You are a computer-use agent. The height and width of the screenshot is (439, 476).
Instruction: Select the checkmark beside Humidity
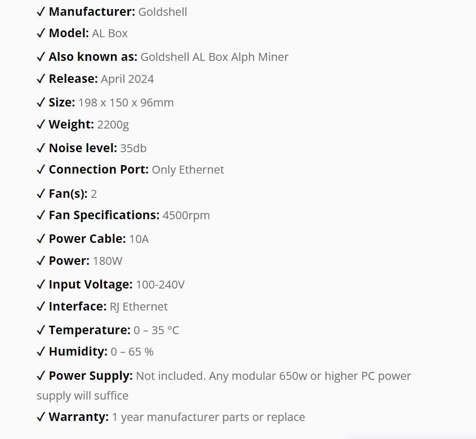41,352
